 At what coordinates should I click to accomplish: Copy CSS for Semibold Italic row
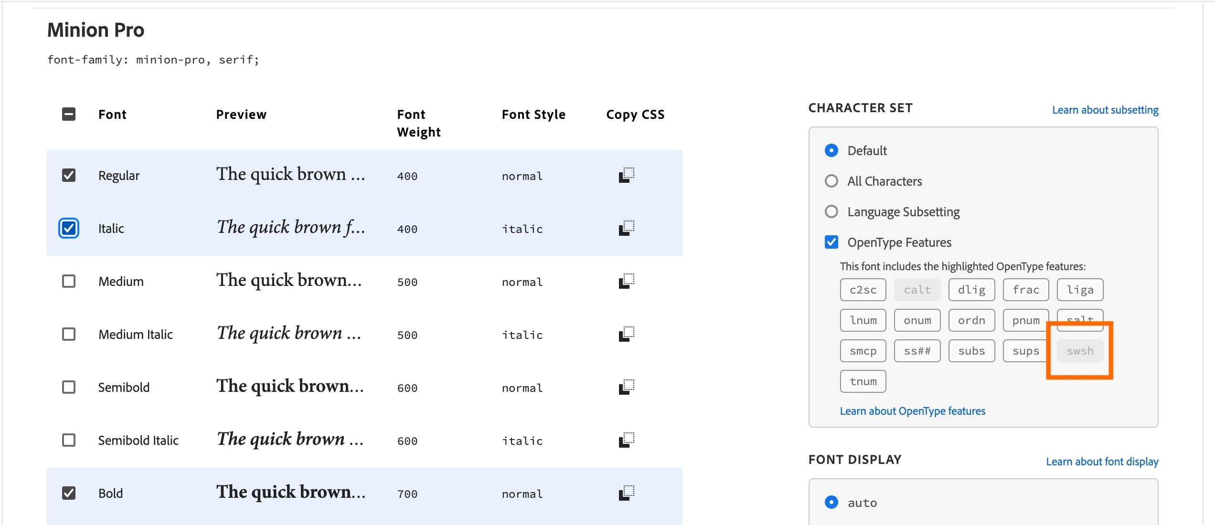pyautogui.click(x=626, y=440)
